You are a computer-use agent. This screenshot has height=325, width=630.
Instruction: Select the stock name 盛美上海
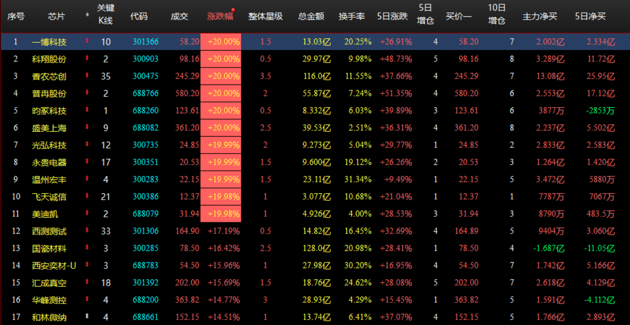click(49, 128)
